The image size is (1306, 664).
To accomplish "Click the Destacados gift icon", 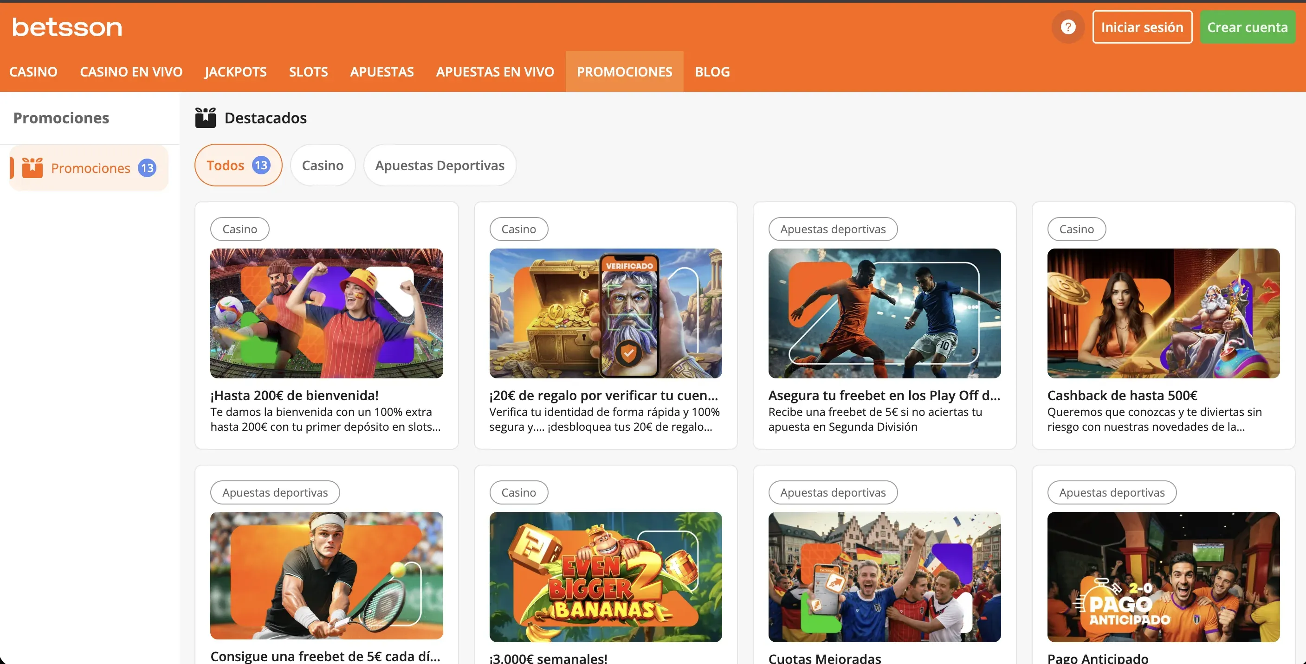I will click(205, 117).
